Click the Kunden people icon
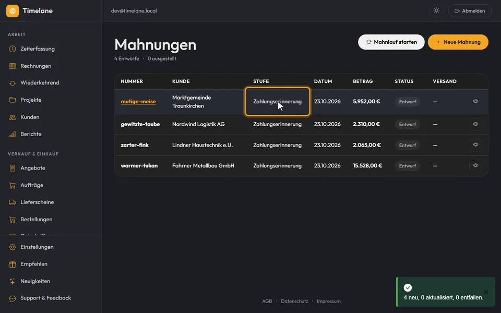The width and height of the screenshot is (501, 313). point(13,117)
